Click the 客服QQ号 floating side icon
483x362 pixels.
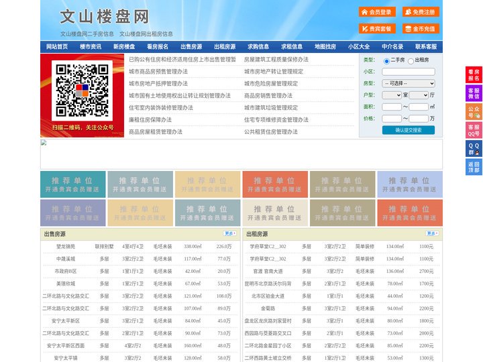474,130
